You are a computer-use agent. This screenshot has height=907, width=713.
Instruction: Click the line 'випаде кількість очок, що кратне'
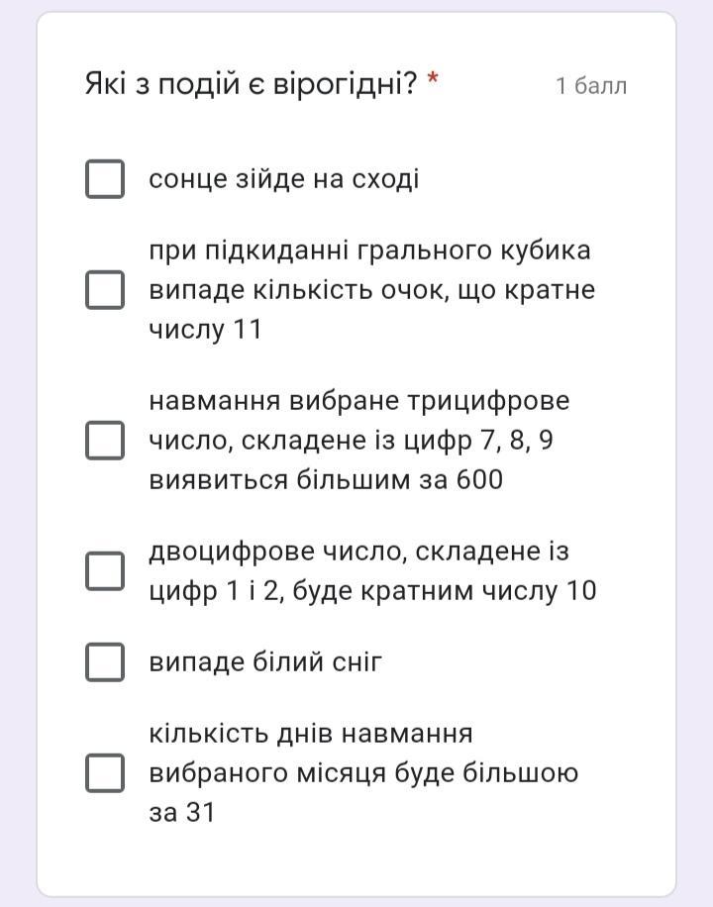pyautogui.click(x=371, y=290)
